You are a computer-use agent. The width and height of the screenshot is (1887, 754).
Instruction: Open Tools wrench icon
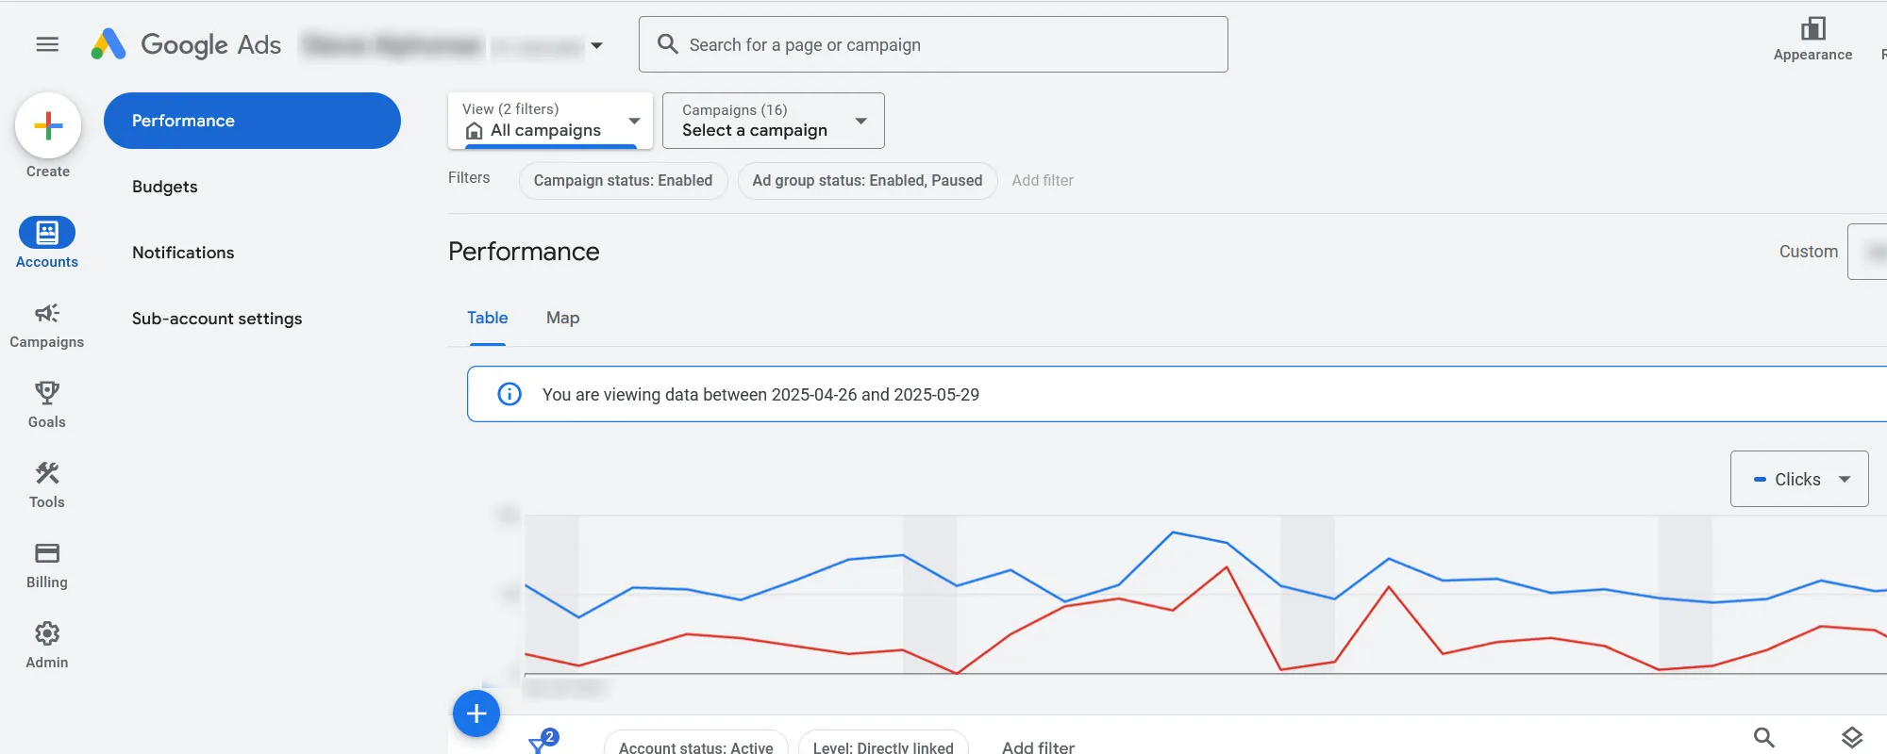click(x=47, y=473)
